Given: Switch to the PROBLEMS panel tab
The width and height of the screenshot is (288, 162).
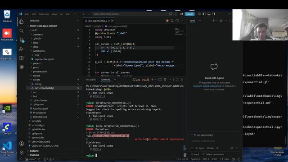Looking at the screenshot, I should [x=91, y=80].
